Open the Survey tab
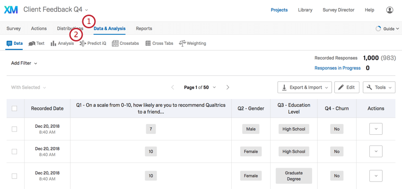The image size is (402, 189). click(x=14, y=29)
